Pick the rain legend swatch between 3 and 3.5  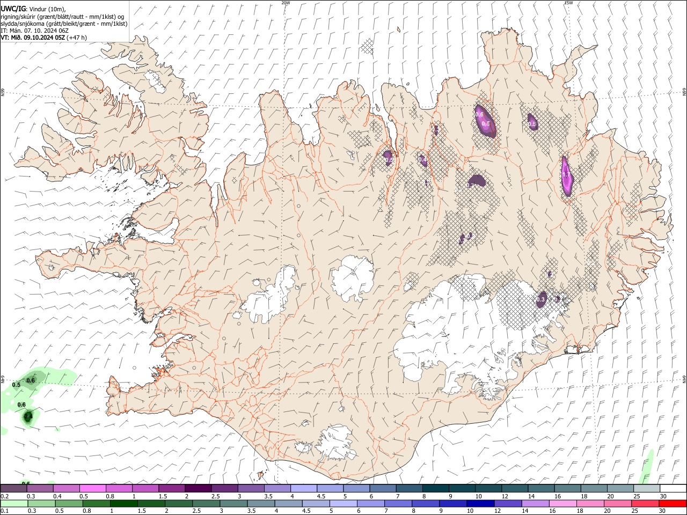tap(233, 503)
